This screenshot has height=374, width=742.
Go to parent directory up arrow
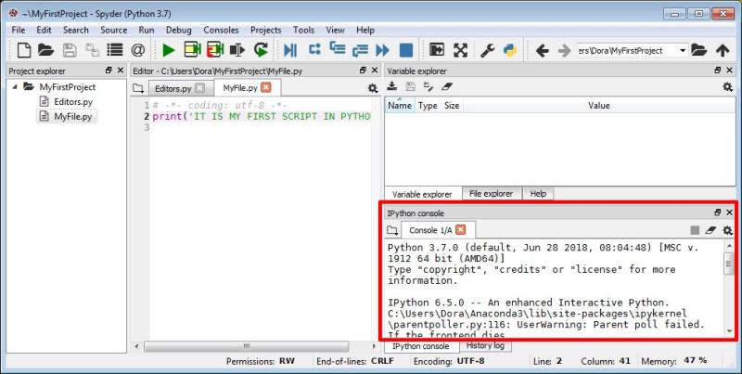pyautogui.click(x=723, y=50)
